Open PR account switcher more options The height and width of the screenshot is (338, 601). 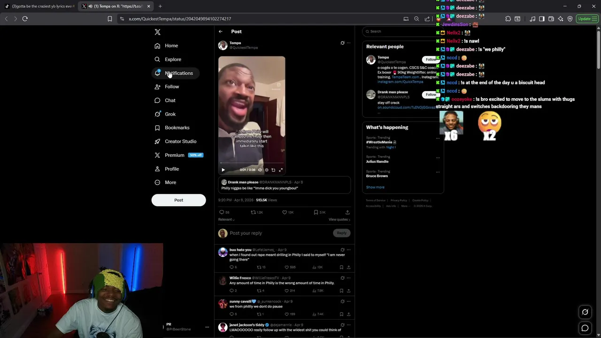click(207, 327)
